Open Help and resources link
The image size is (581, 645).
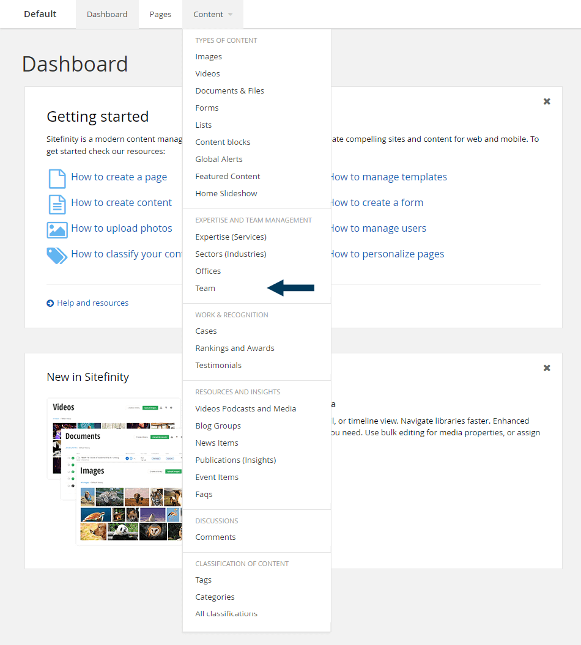92,303
